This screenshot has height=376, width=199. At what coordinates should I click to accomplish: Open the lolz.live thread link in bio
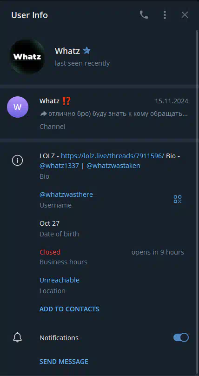[113, 156]
